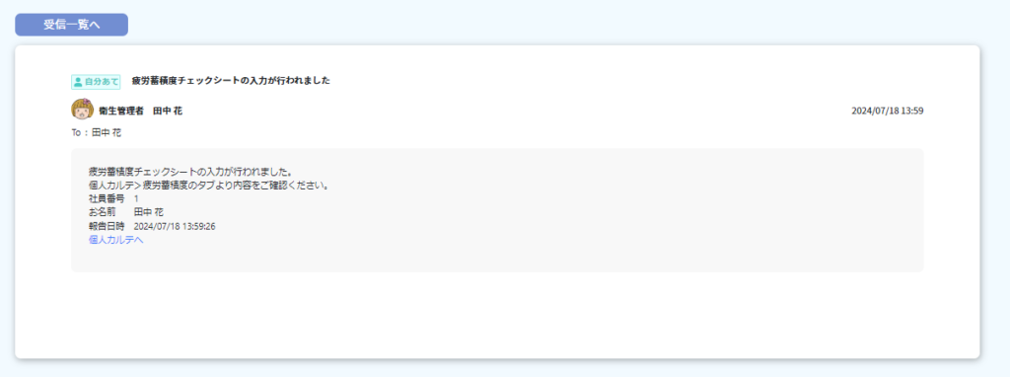Click the subject 疲労蓄積度チェックシートの入力が行われました heading
Screen dimensions: 1010x377
pyautogui.click(x=231, y=81)
